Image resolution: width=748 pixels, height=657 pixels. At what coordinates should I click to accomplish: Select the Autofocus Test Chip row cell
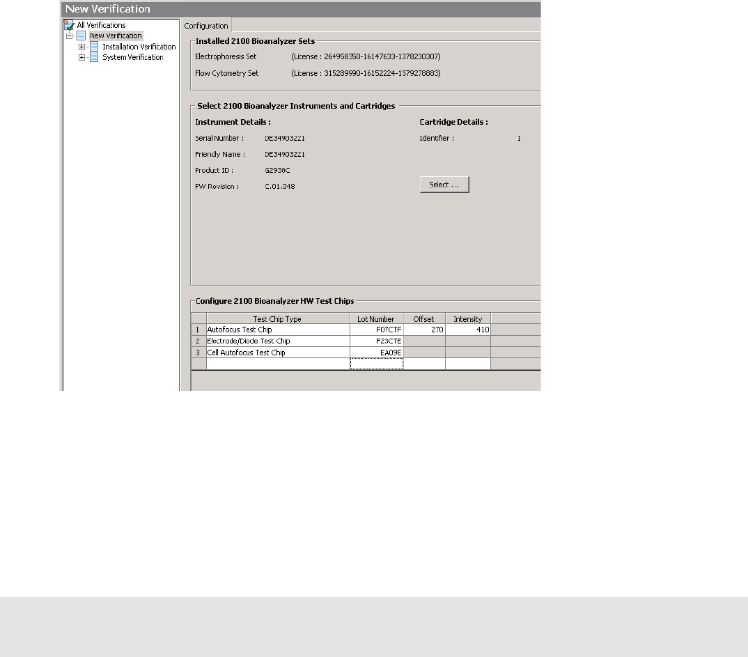click(278, 330)
